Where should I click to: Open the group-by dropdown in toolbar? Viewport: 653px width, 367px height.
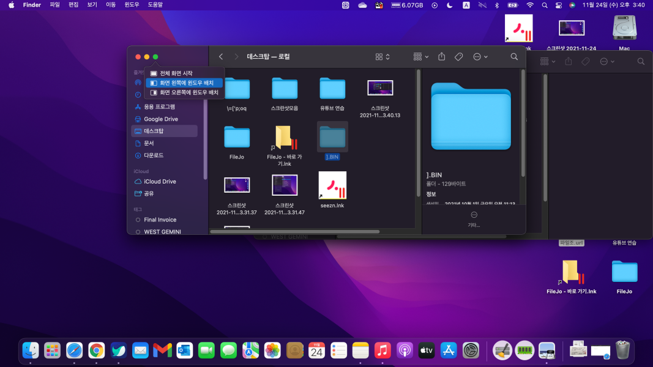click(420, 57)
